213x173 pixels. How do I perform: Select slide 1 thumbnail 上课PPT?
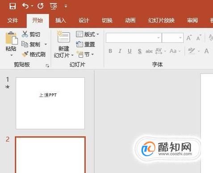[50, 103]
